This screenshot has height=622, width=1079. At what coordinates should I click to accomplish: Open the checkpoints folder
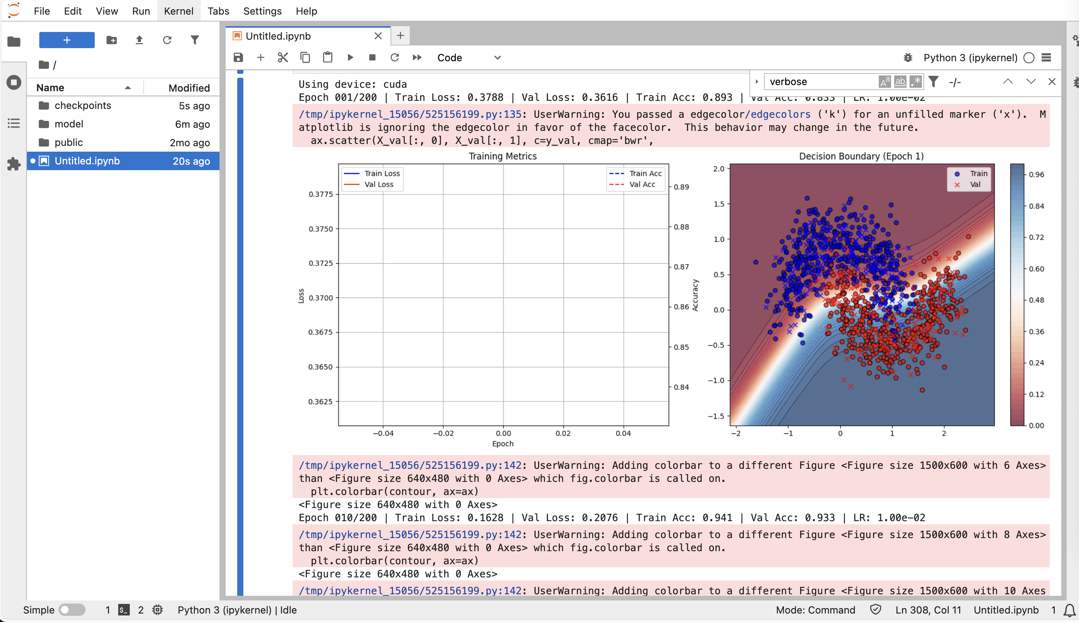point(82,105)
